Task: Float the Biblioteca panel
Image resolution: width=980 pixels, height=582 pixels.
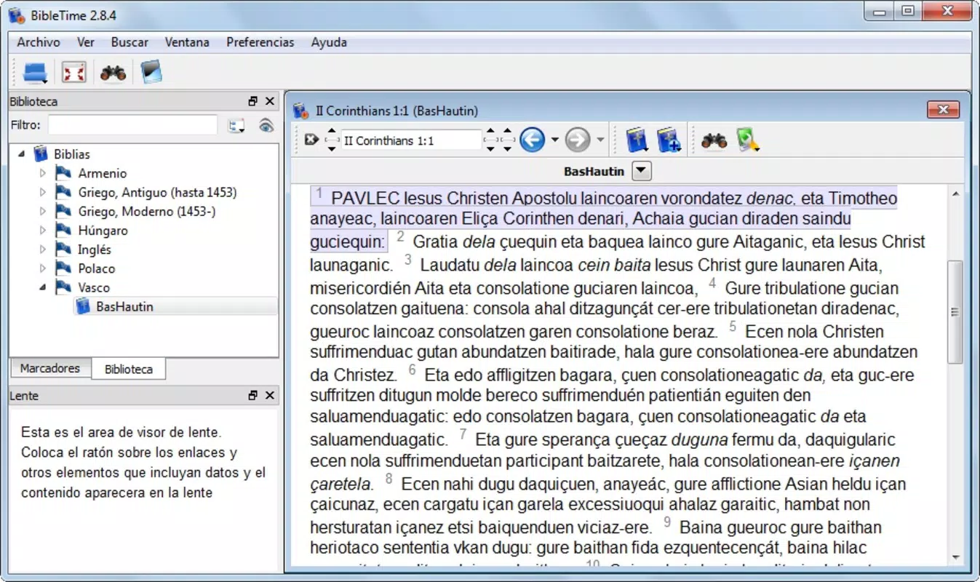Action: (252, 101)
